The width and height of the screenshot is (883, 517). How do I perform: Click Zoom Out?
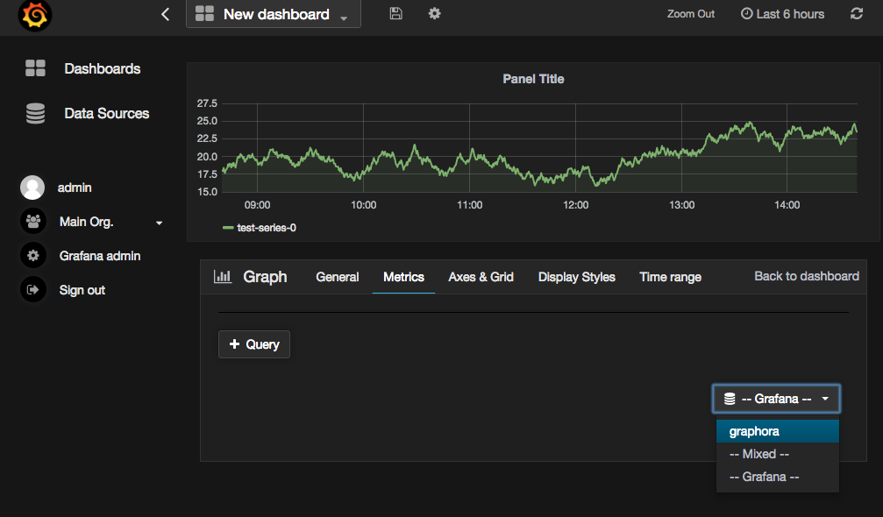(x=690, y=14)
